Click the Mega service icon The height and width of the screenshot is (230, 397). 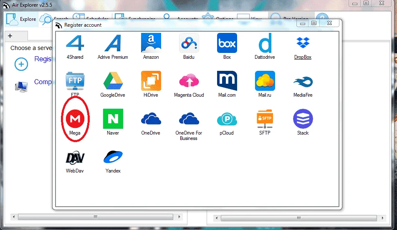(75, 119)
